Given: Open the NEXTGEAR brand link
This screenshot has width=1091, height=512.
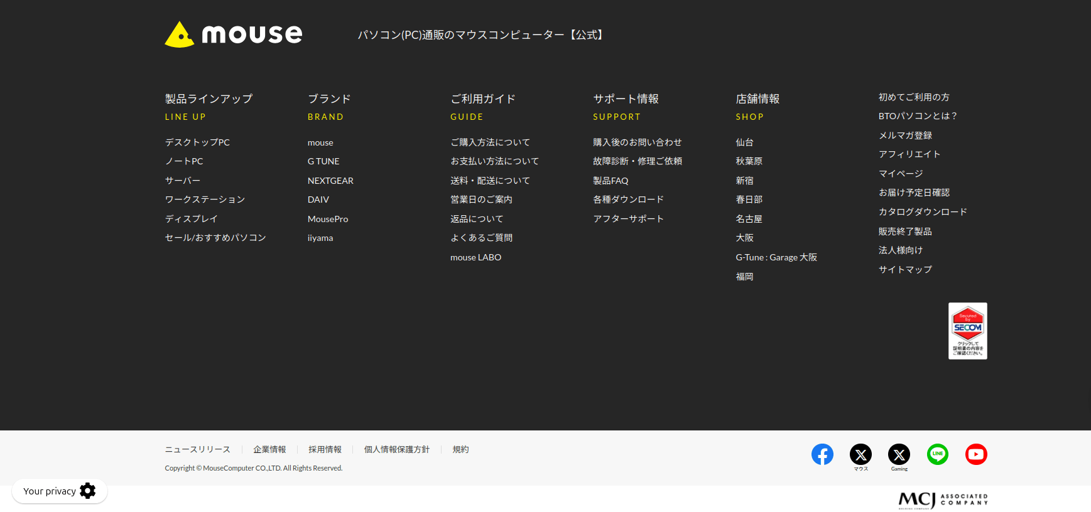Looking at the screenshot, I should [x=330, y=181].
